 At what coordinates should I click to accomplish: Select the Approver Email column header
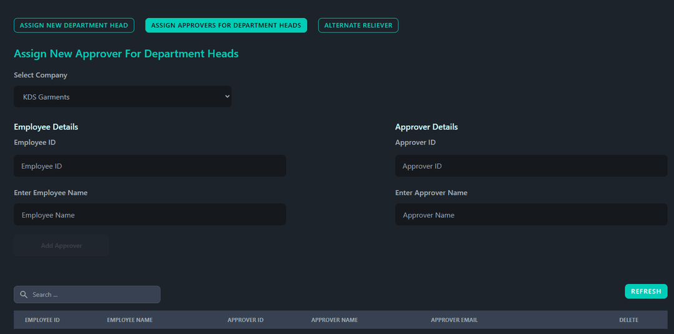454,320
